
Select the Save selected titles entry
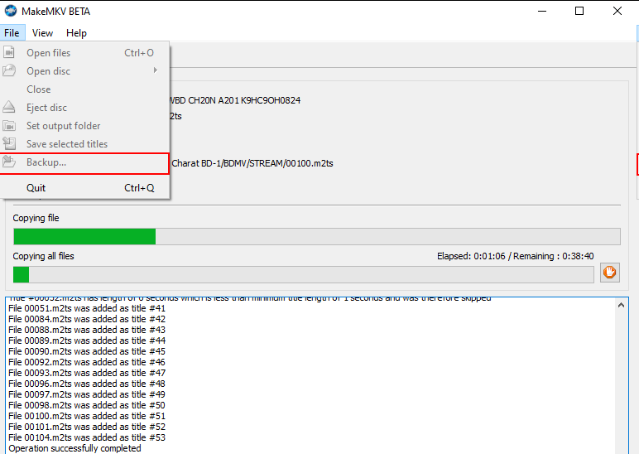tap(84, 144)
